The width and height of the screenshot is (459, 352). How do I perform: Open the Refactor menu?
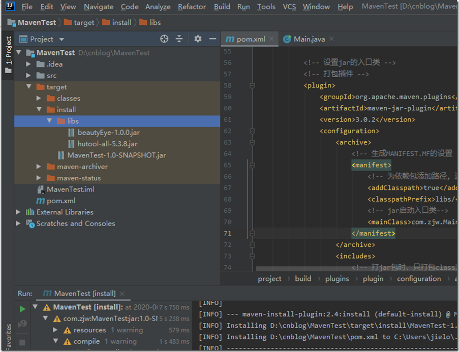coord(192,7)
